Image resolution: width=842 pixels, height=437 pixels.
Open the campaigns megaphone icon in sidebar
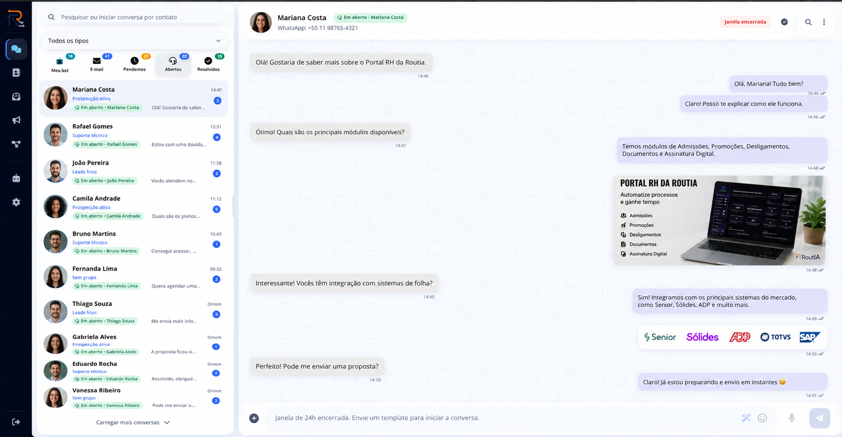(x=16, y=120)
